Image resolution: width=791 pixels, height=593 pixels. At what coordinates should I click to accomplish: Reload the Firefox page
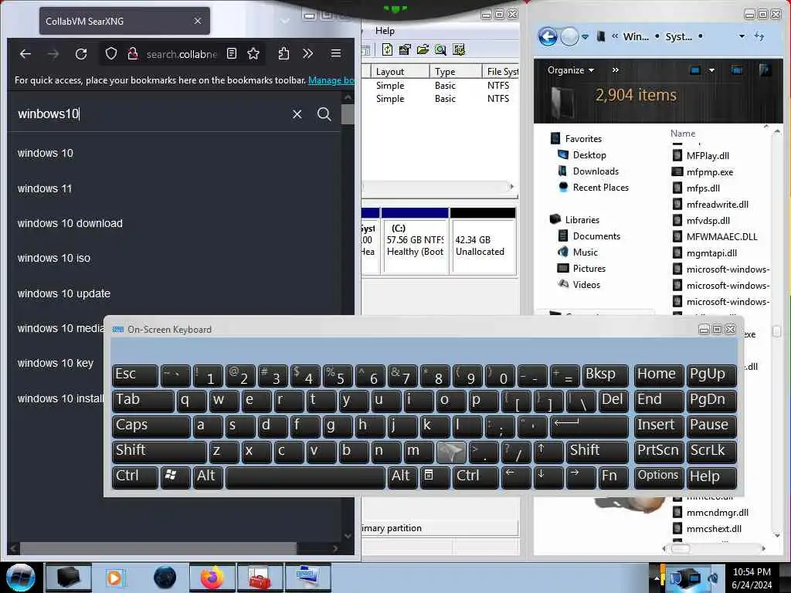[x=81, y=53]
